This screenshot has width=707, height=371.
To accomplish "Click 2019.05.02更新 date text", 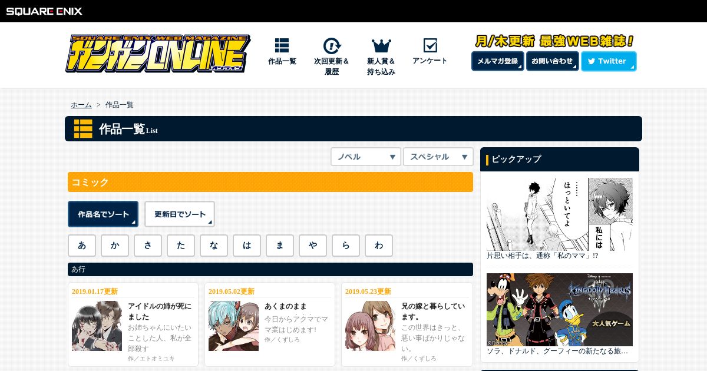I will (x=232, y=291).
